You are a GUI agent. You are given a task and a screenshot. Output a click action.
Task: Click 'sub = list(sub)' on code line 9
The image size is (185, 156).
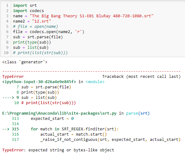[x=31, y=48]
